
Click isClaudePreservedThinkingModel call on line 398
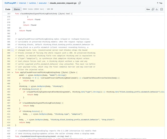pyautogui.click(x=59, y=78)
